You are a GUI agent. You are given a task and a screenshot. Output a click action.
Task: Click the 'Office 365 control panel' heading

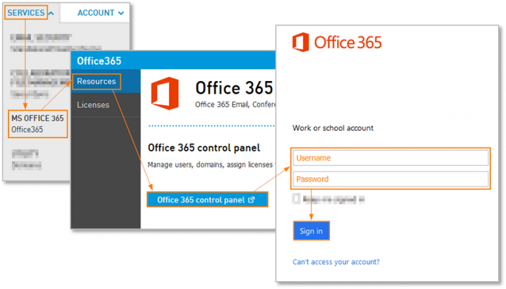coord(204,147)
